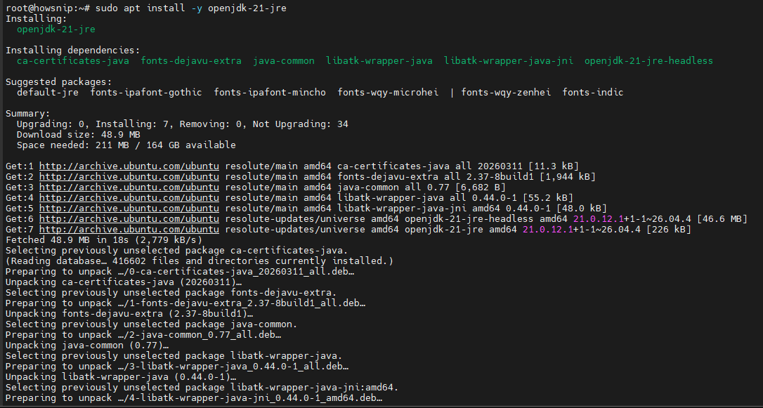The height and width of the screenshot is (408, 763).
Task: Click 'Unpacking java-common (0.77)…' line
Action: pos(87,346)
